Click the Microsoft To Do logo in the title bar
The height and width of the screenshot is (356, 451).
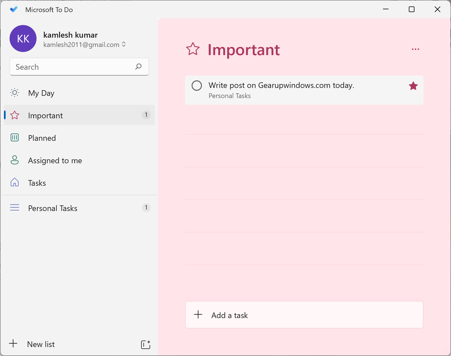click(13, 10)
